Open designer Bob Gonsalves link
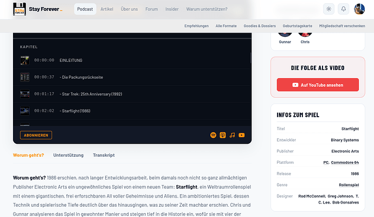The height and width of the screenshot is (217, 374). tap(346, 202)
